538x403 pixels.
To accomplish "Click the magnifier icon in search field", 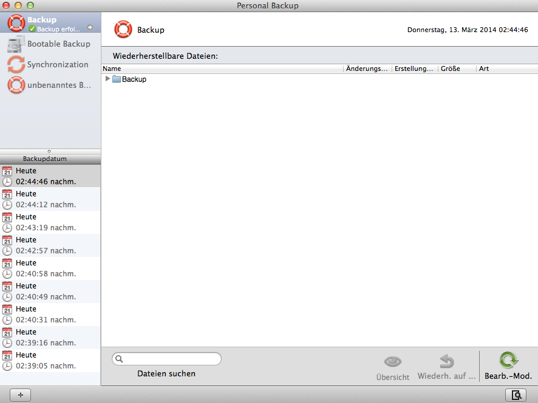I will point(119,359).
